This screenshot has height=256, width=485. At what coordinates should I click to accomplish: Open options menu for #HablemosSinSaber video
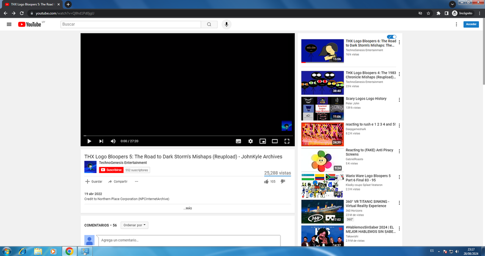399,229
